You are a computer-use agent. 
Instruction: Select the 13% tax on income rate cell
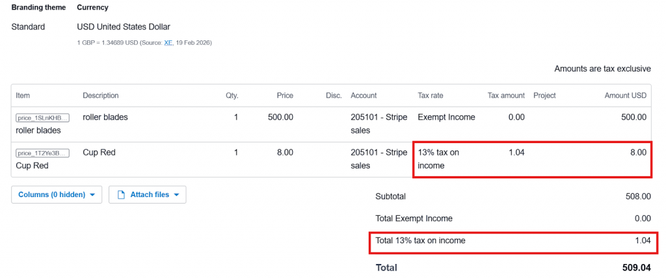439,159
